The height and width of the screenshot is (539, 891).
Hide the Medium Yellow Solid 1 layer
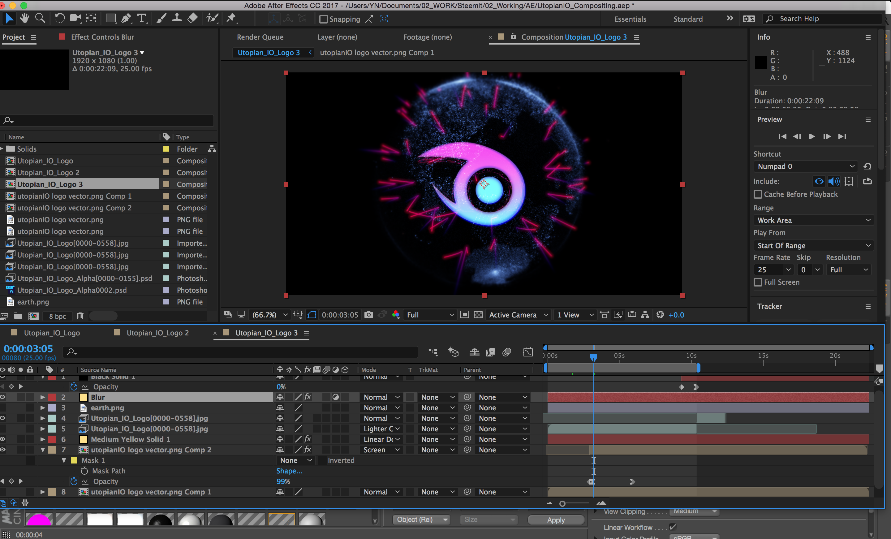pos(3,439)
